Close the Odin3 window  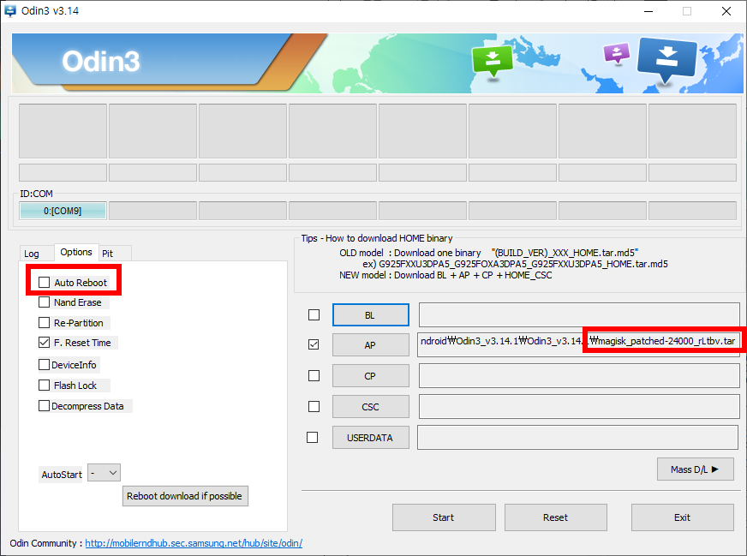[726, 11]
